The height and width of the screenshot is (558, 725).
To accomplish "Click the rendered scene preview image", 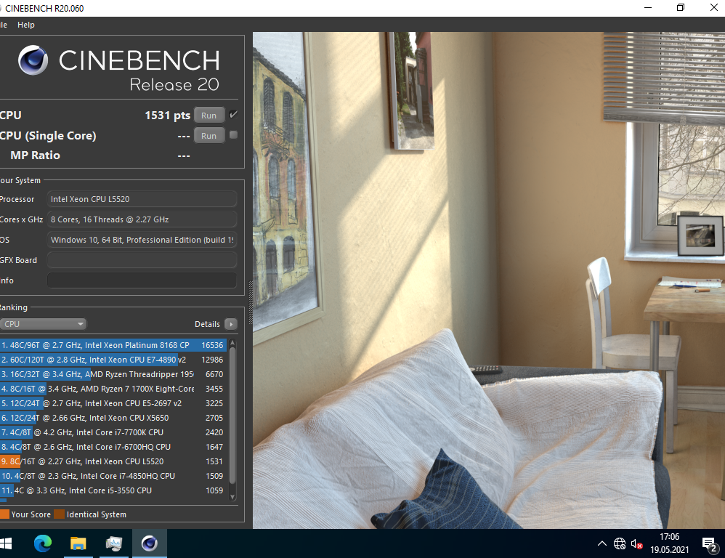I will point(489,280).
